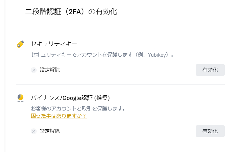Click the divider line below the security key section
This screenshot has height=152, width=236.
[120, 84]
